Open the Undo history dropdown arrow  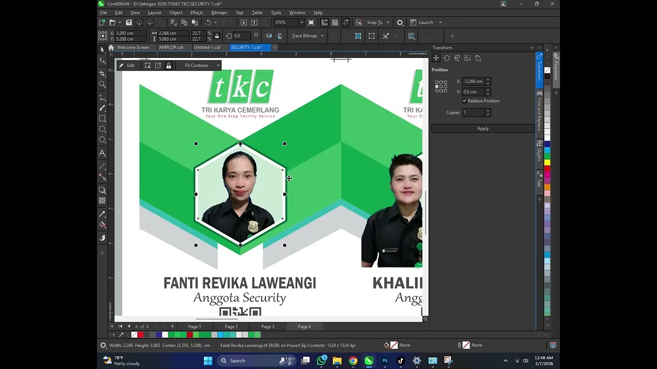coord(216,23)
